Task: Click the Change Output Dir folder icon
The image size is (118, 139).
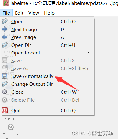Action: [x=5, y=84]
